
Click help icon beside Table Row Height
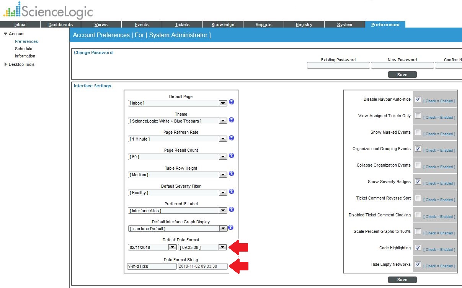tap(231, 174)
